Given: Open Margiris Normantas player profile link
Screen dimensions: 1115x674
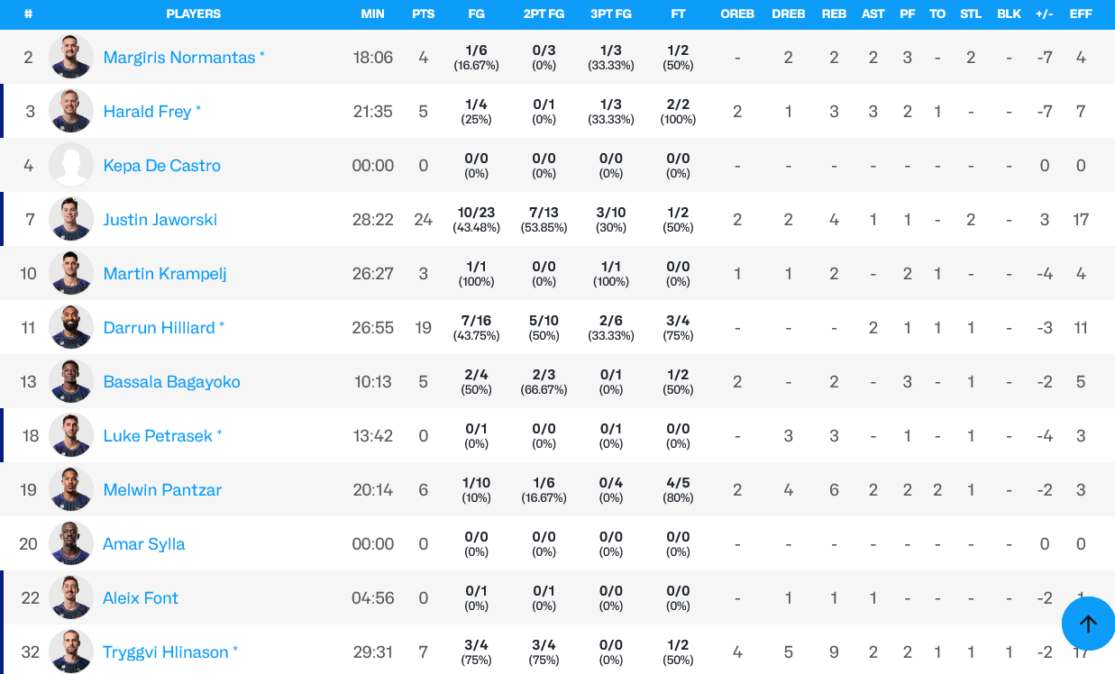Looking at the screenshot, I should (x=179, y=58).
